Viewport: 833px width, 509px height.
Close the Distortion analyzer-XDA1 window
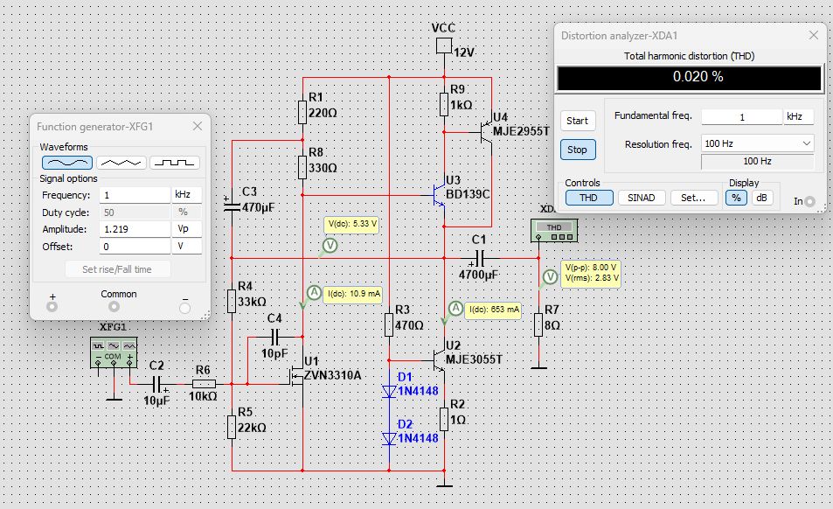pos(814,36)
